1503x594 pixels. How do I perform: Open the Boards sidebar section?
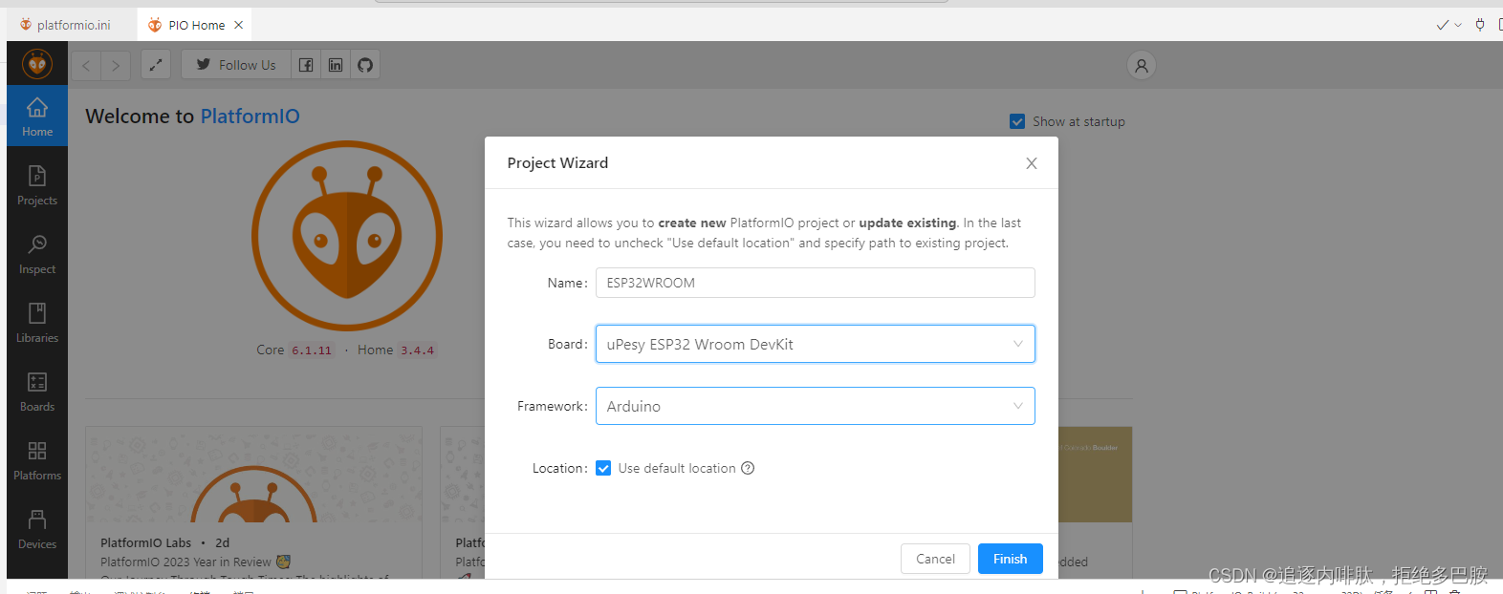(x=37, y=392)
